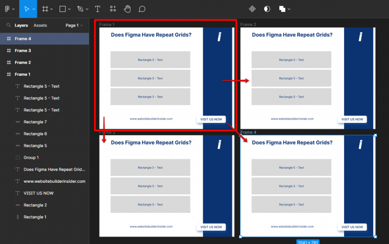Screen dimensions: 389x244
Task: Select the Rectangle shape tool
Action: pos(62,9)
